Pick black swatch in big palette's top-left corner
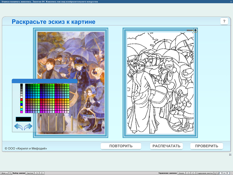233x175 pixels. pyautogui.click(x=27, y=85)
